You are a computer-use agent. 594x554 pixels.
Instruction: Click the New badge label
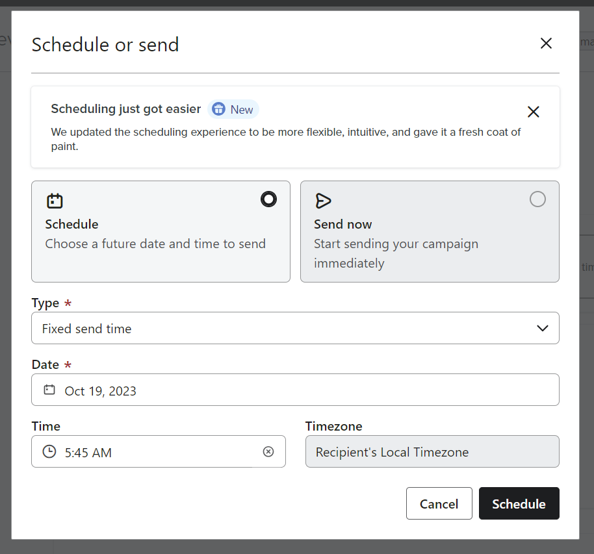(x=242, y=110)
